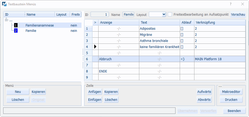
Task: Open the Makroeditor
Action: coord(231,92)
